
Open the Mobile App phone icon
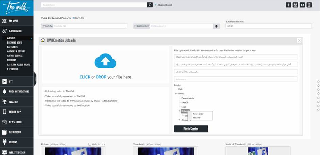(4, 112)
